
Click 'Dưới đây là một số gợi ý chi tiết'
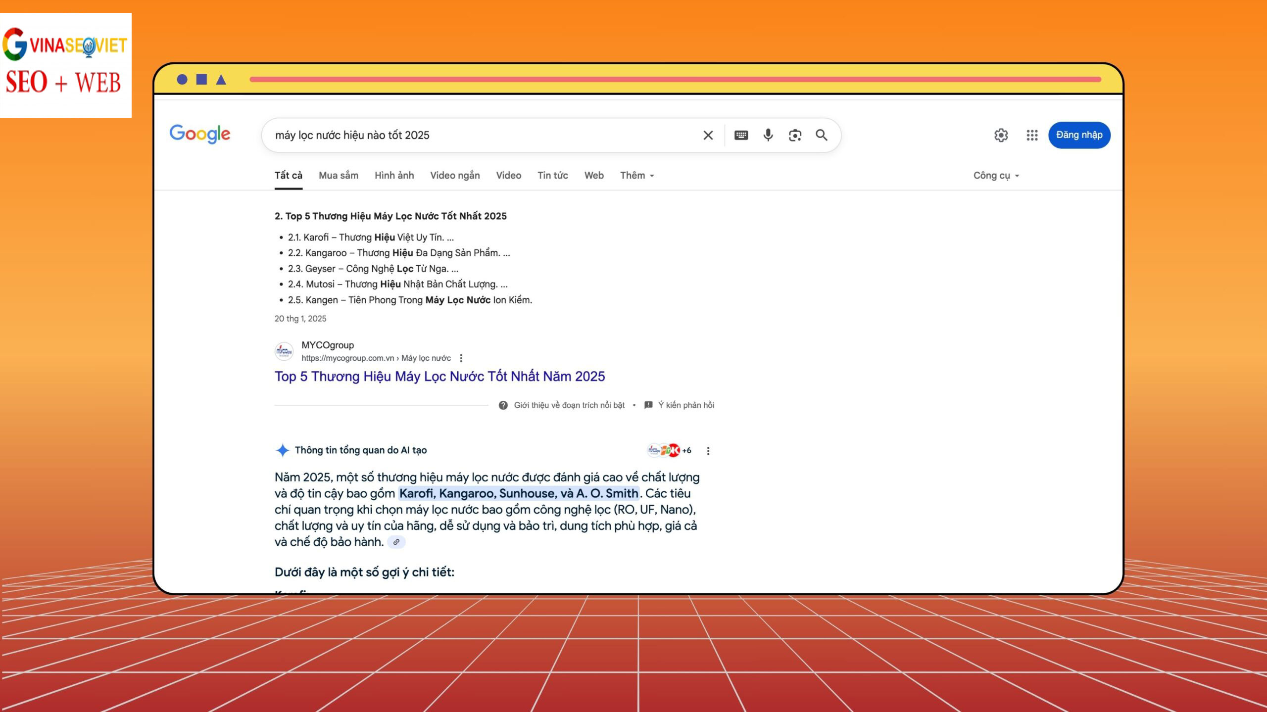(364, 572)
